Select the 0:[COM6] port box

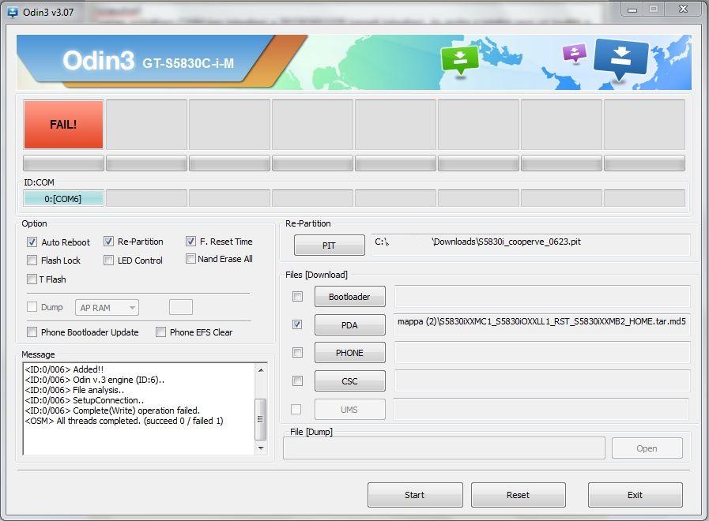(x=63, y=199)
